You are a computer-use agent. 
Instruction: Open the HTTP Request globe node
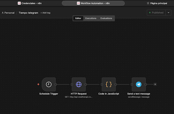click(x=79, y=84)
